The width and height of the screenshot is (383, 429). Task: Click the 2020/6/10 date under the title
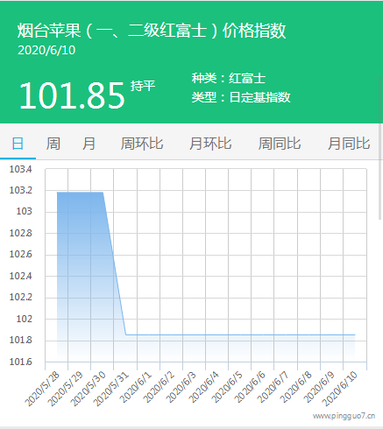[46, 50]
